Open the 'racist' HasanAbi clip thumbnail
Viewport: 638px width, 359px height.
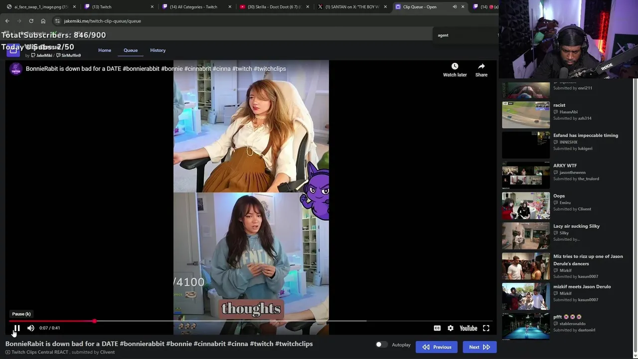[526, 115]
